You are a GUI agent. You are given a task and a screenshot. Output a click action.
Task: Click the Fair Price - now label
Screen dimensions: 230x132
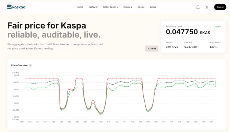tap(174, 27)
